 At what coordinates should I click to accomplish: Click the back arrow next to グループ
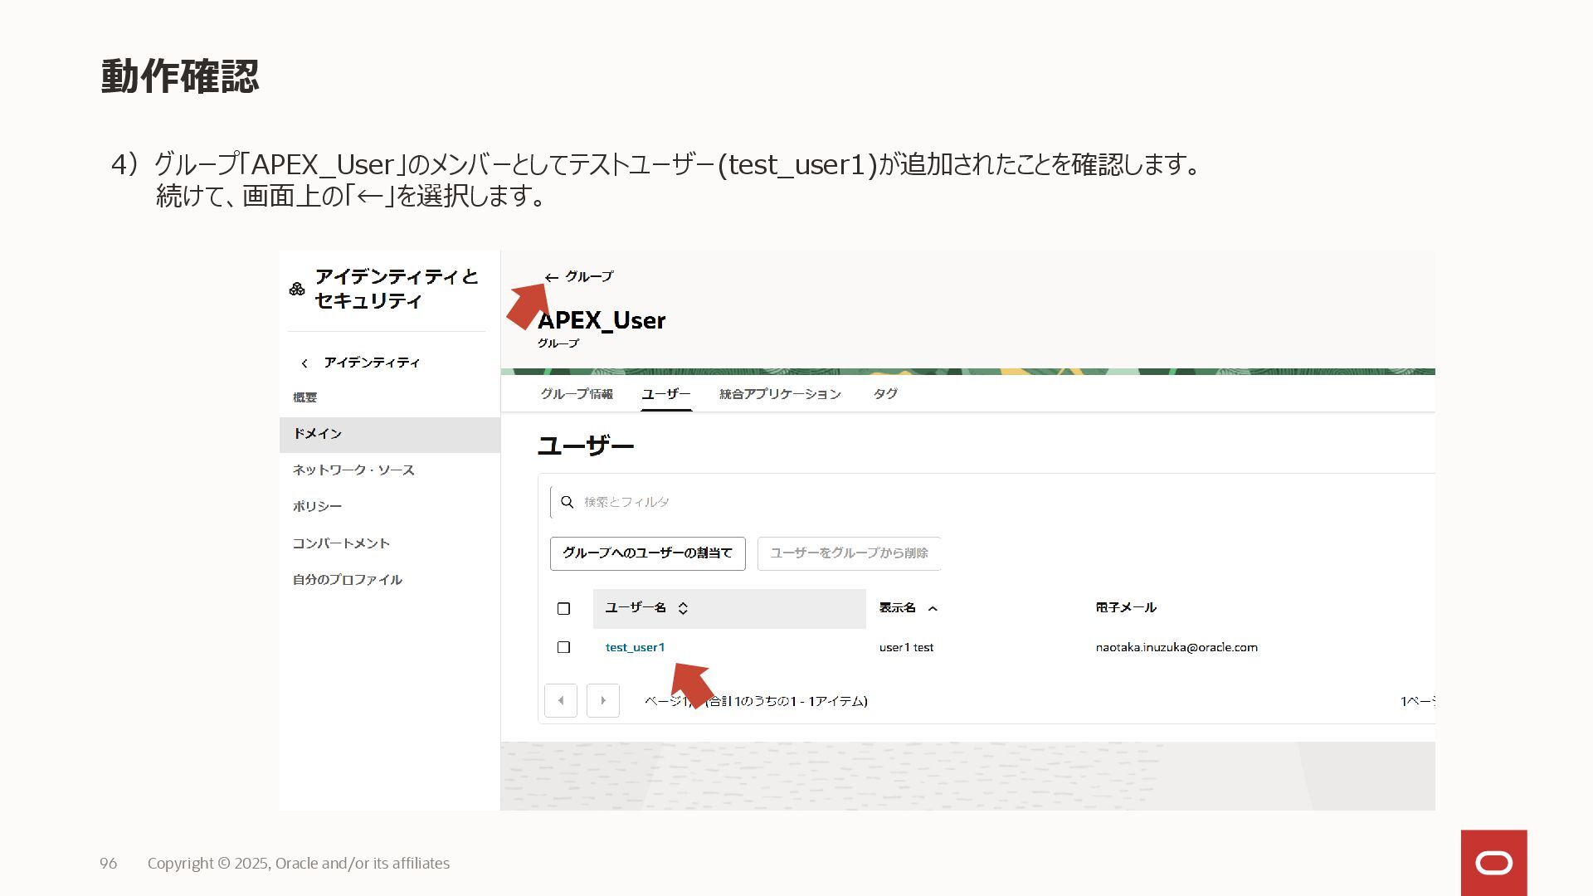click(552, 278)
